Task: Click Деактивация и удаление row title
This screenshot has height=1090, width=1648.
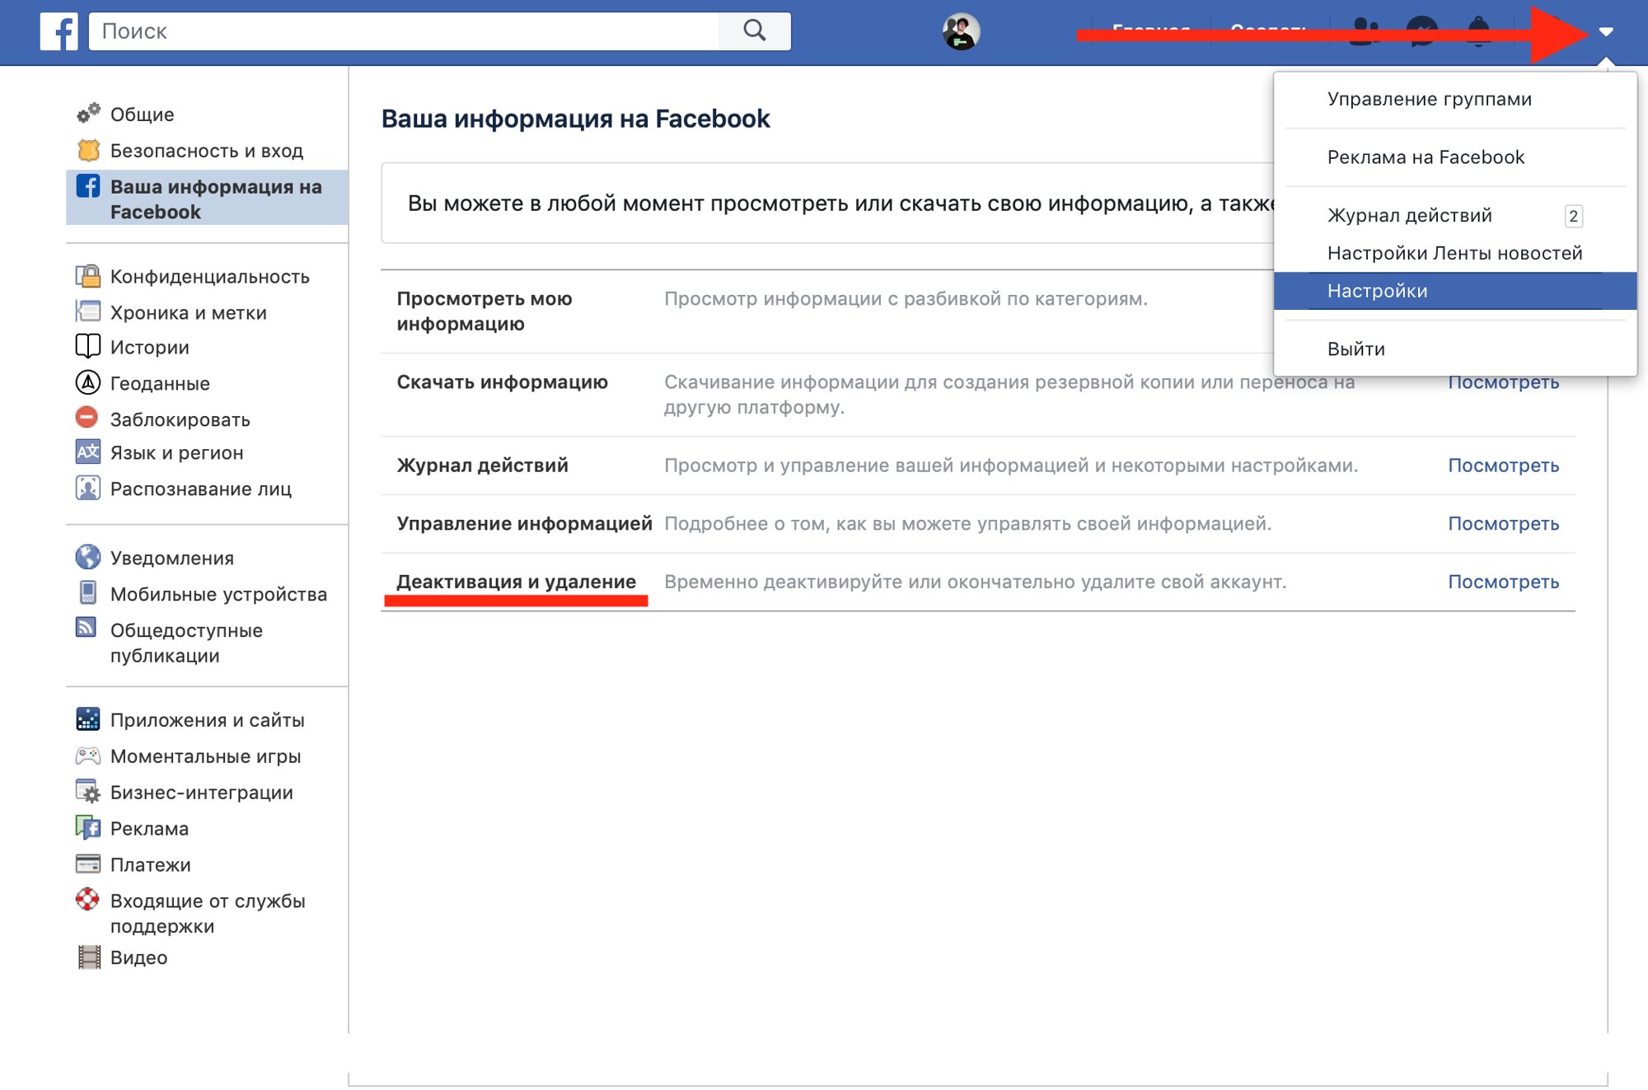Action: pos(517,582)
